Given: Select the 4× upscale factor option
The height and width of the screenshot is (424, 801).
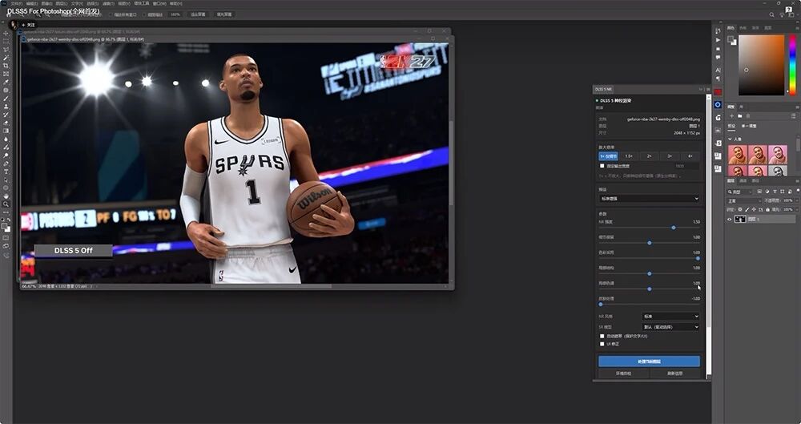Looking at the screenshot, I should [x=690, y=156].
